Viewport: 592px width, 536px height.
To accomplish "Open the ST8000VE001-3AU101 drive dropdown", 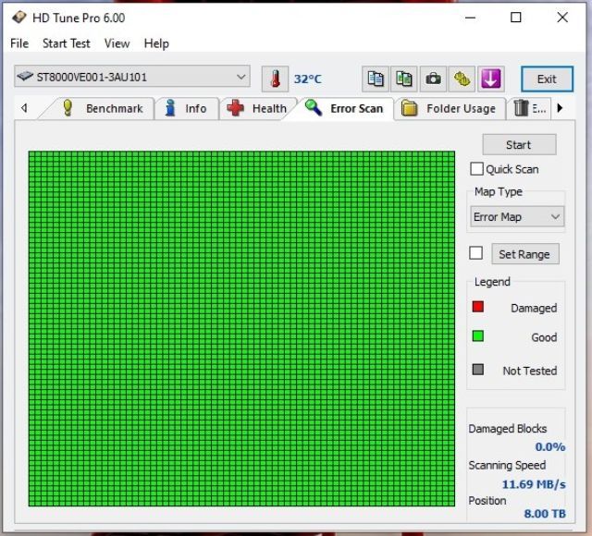I will pos(132,77).
